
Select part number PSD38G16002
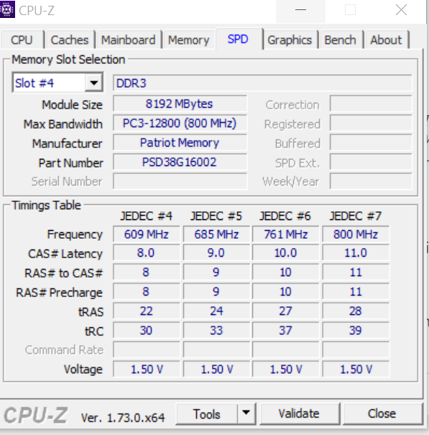(180, 162)
